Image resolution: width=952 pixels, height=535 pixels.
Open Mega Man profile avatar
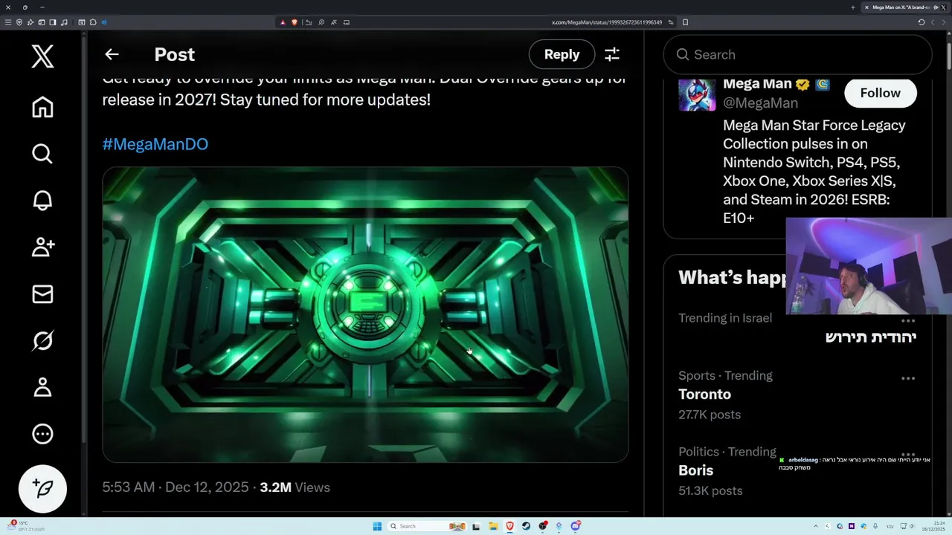697,94
